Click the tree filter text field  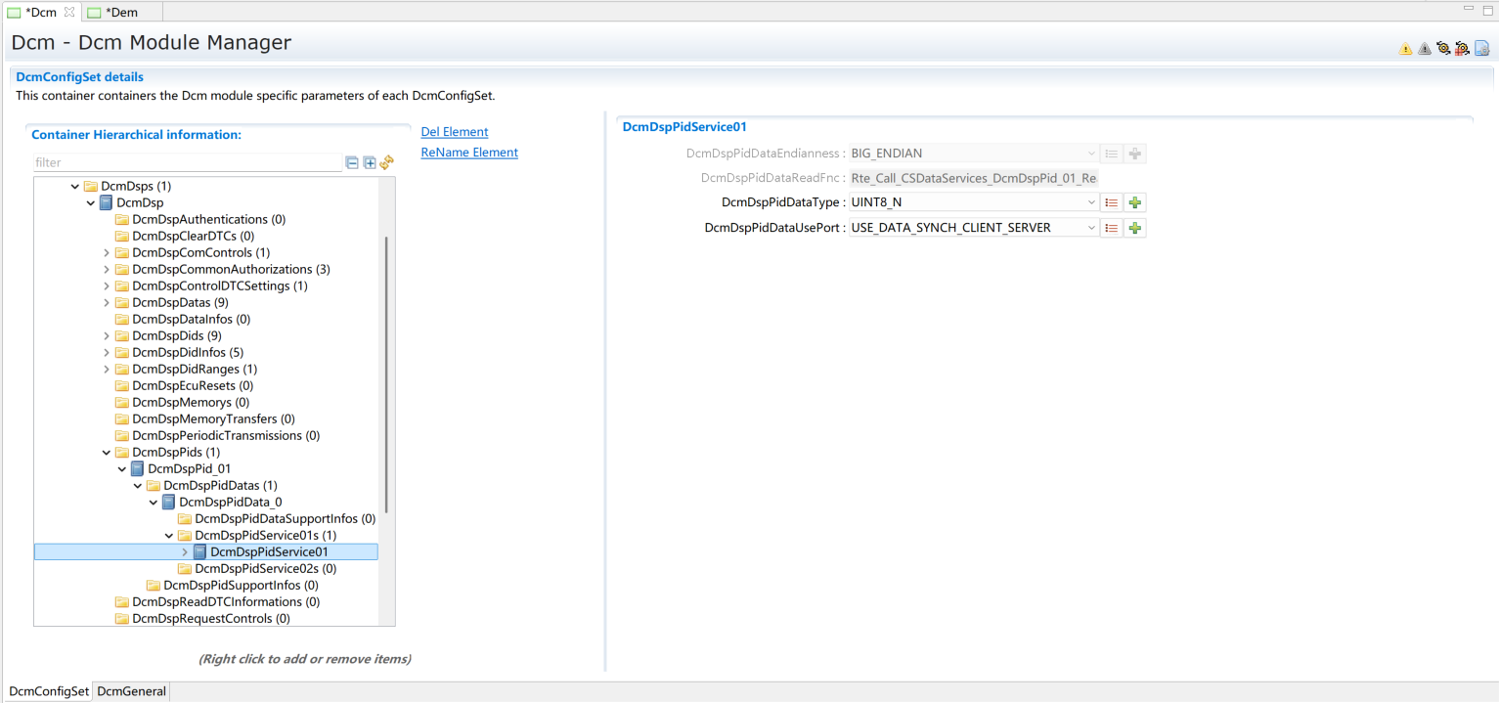tap(186, 163)
